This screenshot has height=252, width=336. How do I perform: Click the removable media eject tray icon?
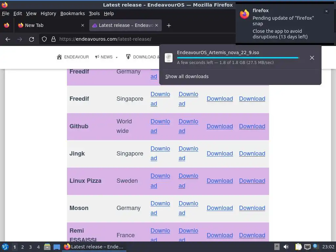point(277,247)
